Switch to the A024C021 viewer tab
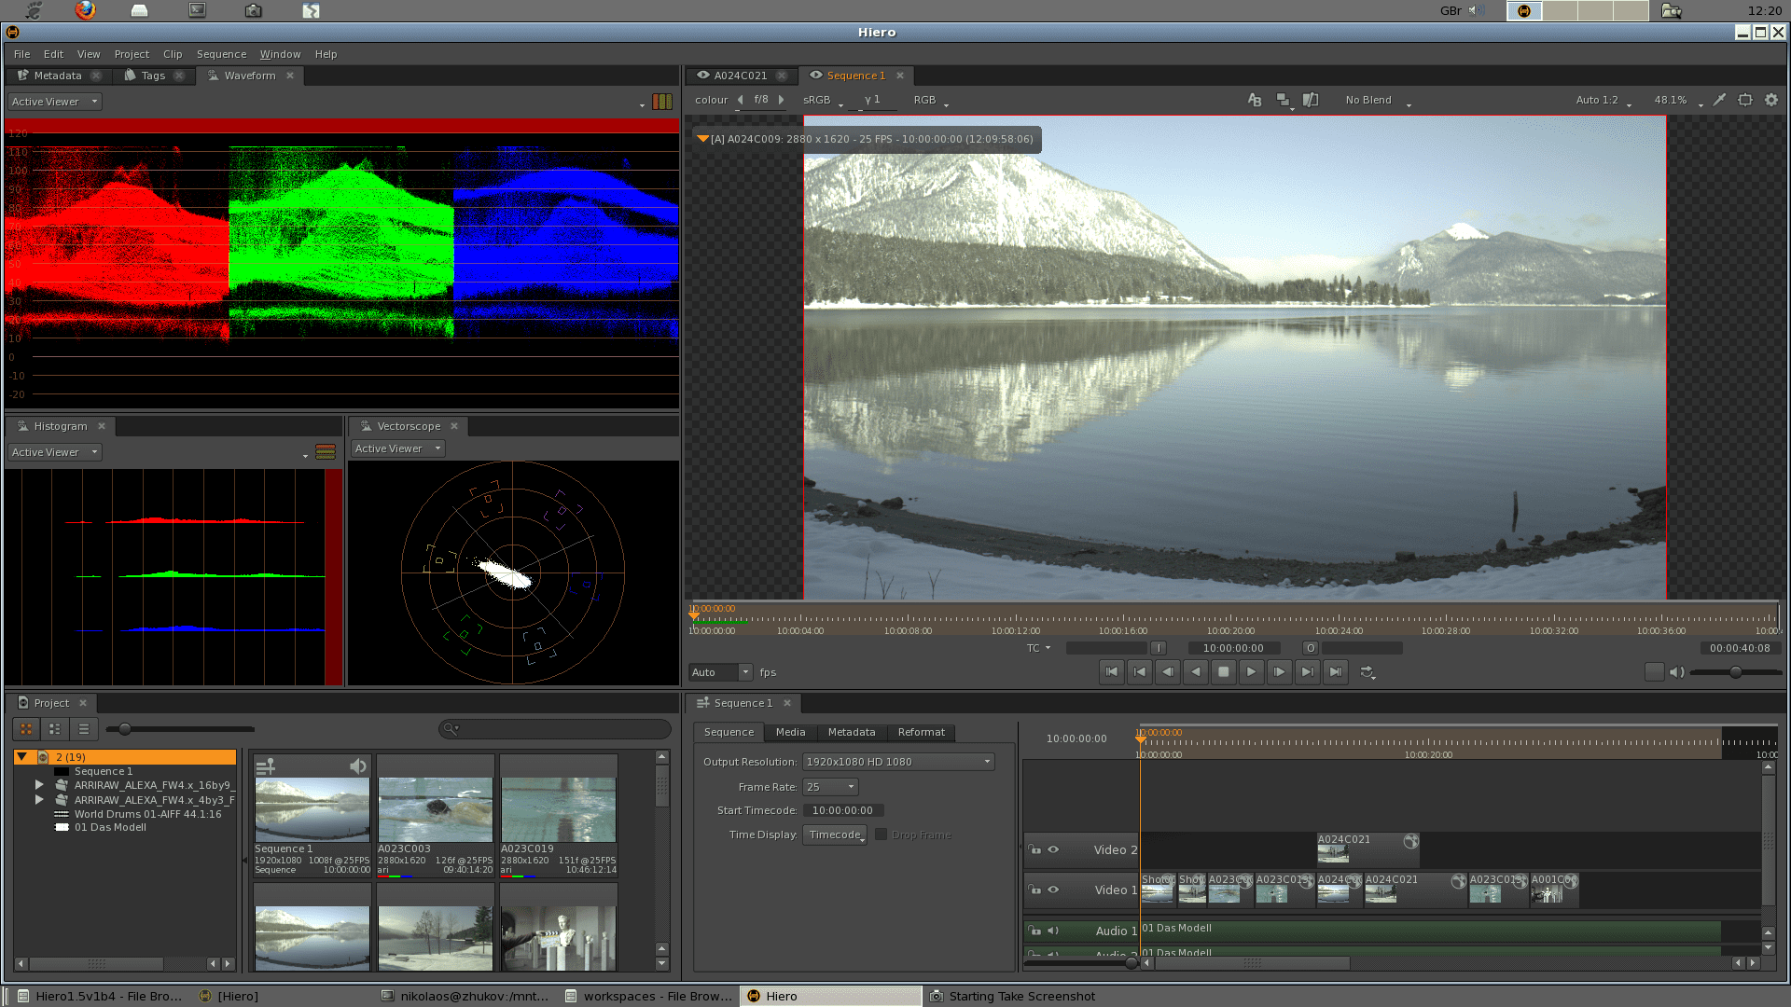1791x1007 pixels. [740, 76]
